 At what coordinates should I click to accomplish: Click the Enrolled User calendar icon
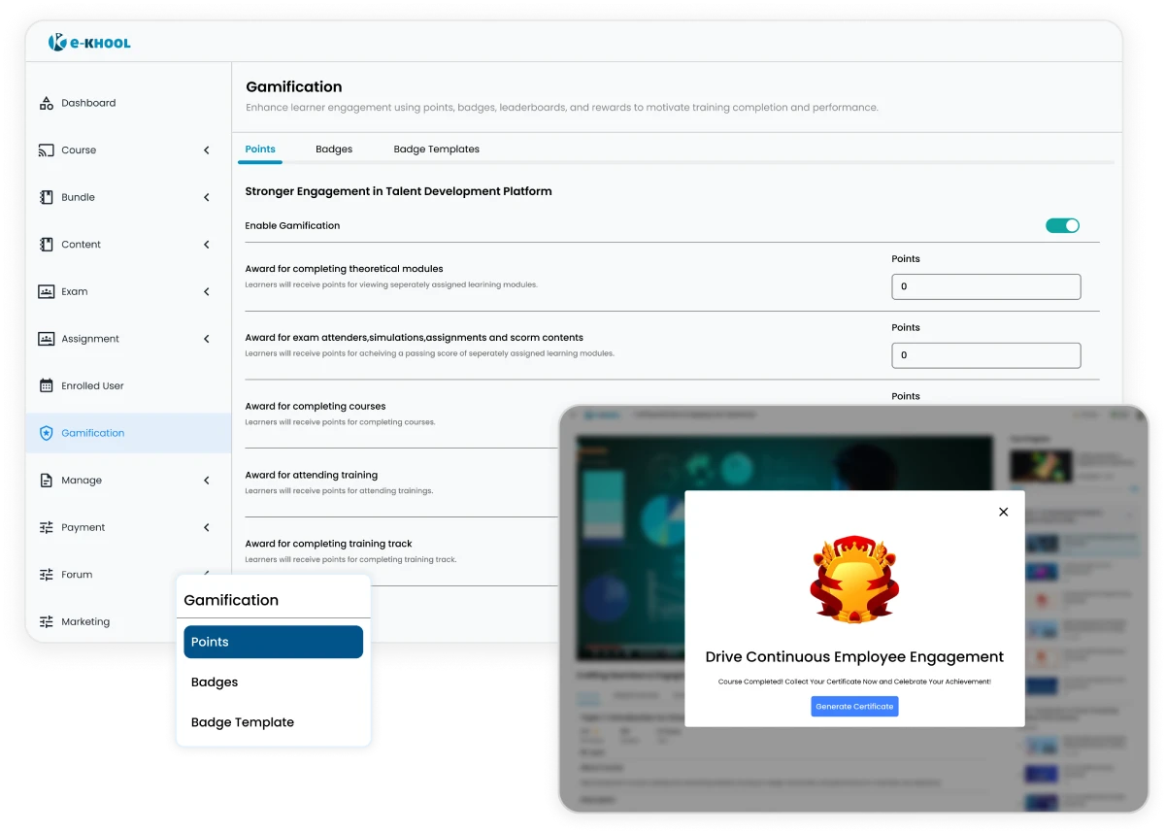coord(46,385)
